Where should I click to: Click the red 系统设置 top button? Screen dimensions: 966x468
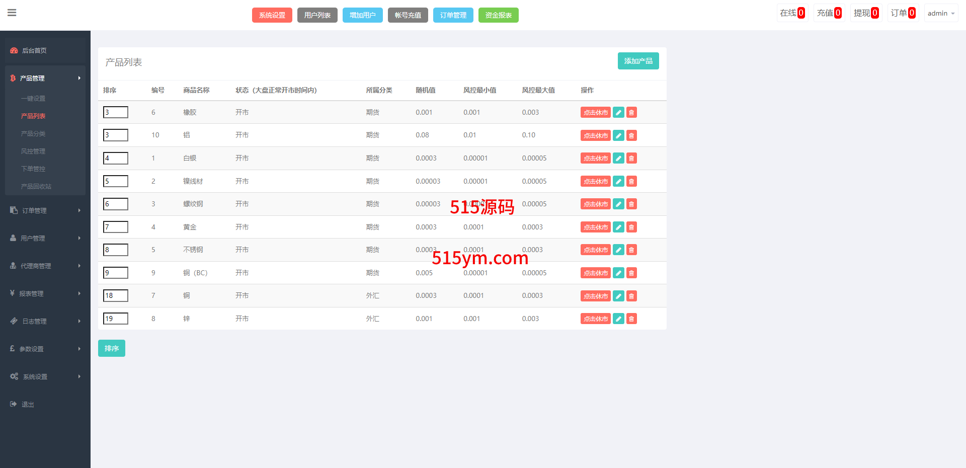coord(272,15)
